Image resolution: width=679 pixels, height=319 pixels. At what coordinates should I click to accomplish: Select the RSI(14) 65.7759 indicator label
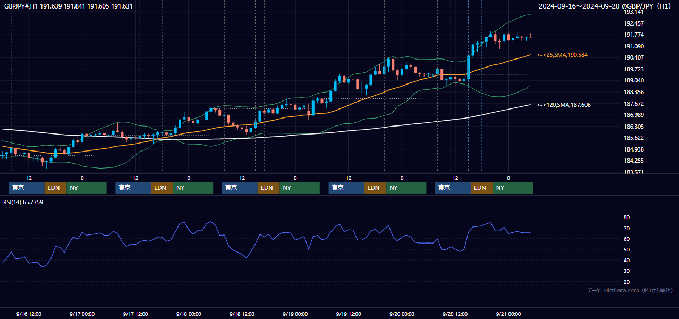pyautogui.click(x=23, y=202)
